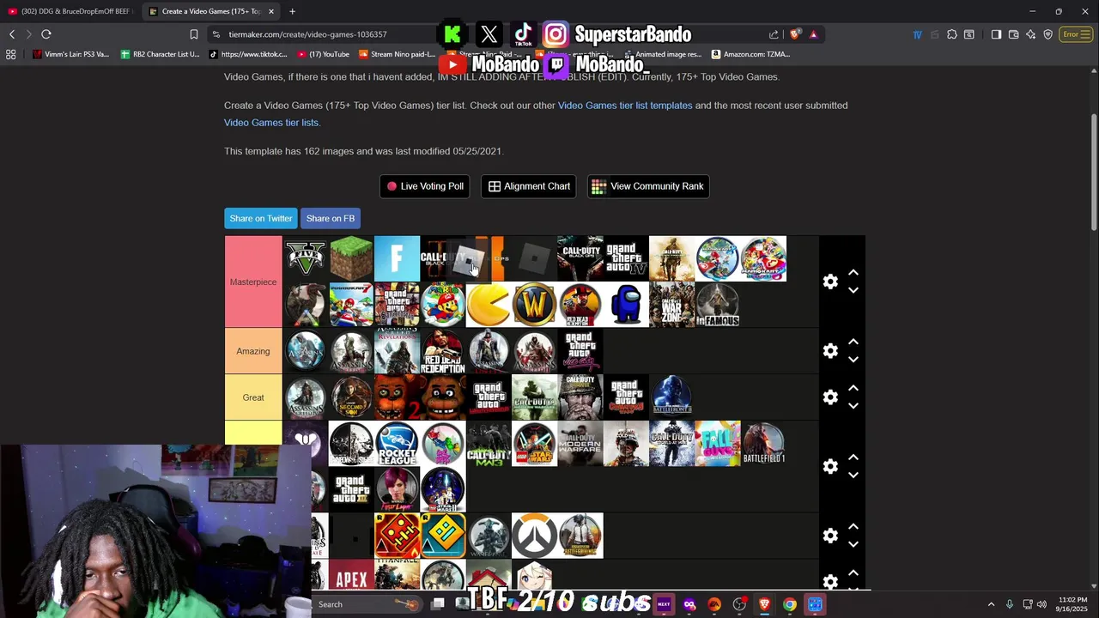This screenshot has height=618, width=1099.
Task: Select the GTA V game image
Action: pos(306,258)
